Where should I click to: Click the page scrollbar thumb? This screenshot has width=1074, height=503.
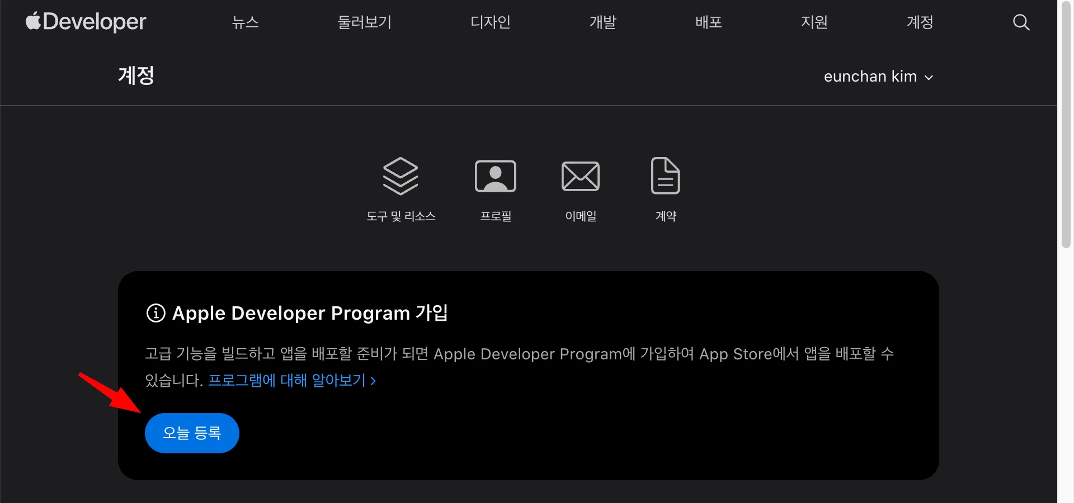pos(1066,126)
